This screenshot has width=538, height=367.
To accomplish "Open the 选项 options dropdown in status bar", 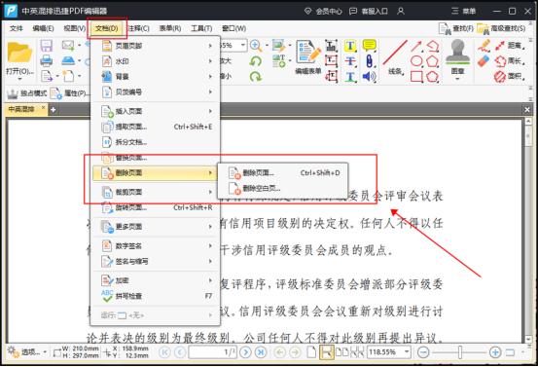I will pyautogui.click(x=27, y=352).
